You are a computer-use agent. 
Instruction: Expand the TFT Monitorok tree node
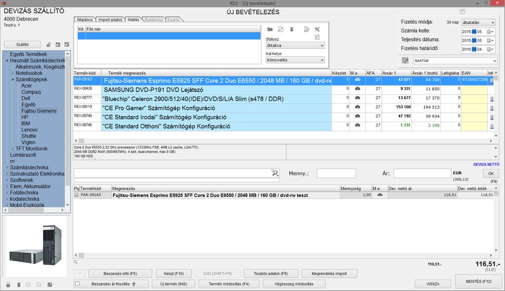13,149
